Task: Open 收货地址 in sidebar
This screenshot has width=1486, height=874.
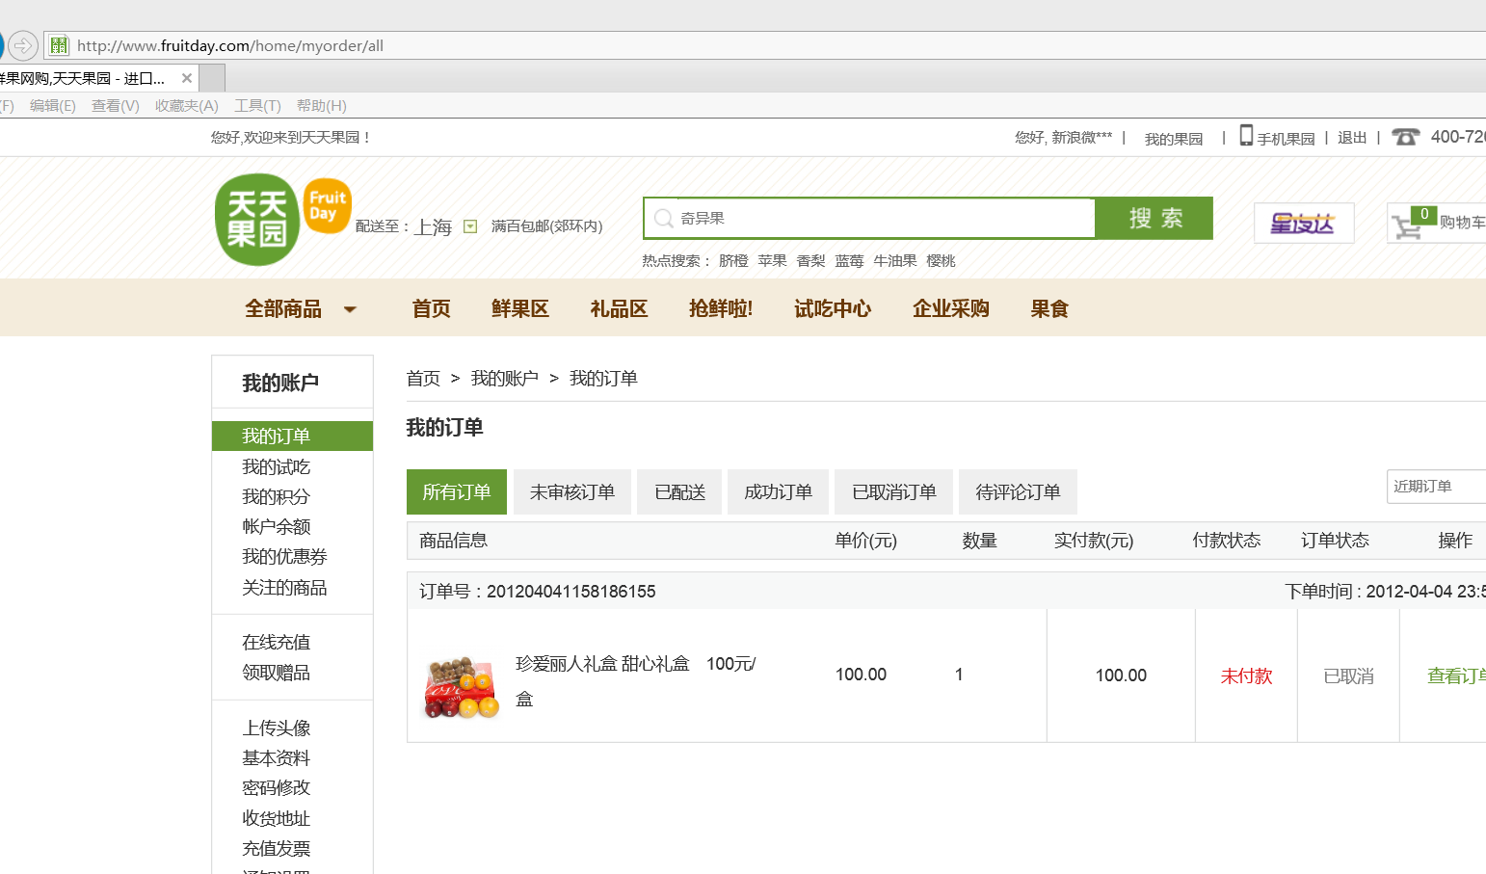Action: click(x=276, y=819)
